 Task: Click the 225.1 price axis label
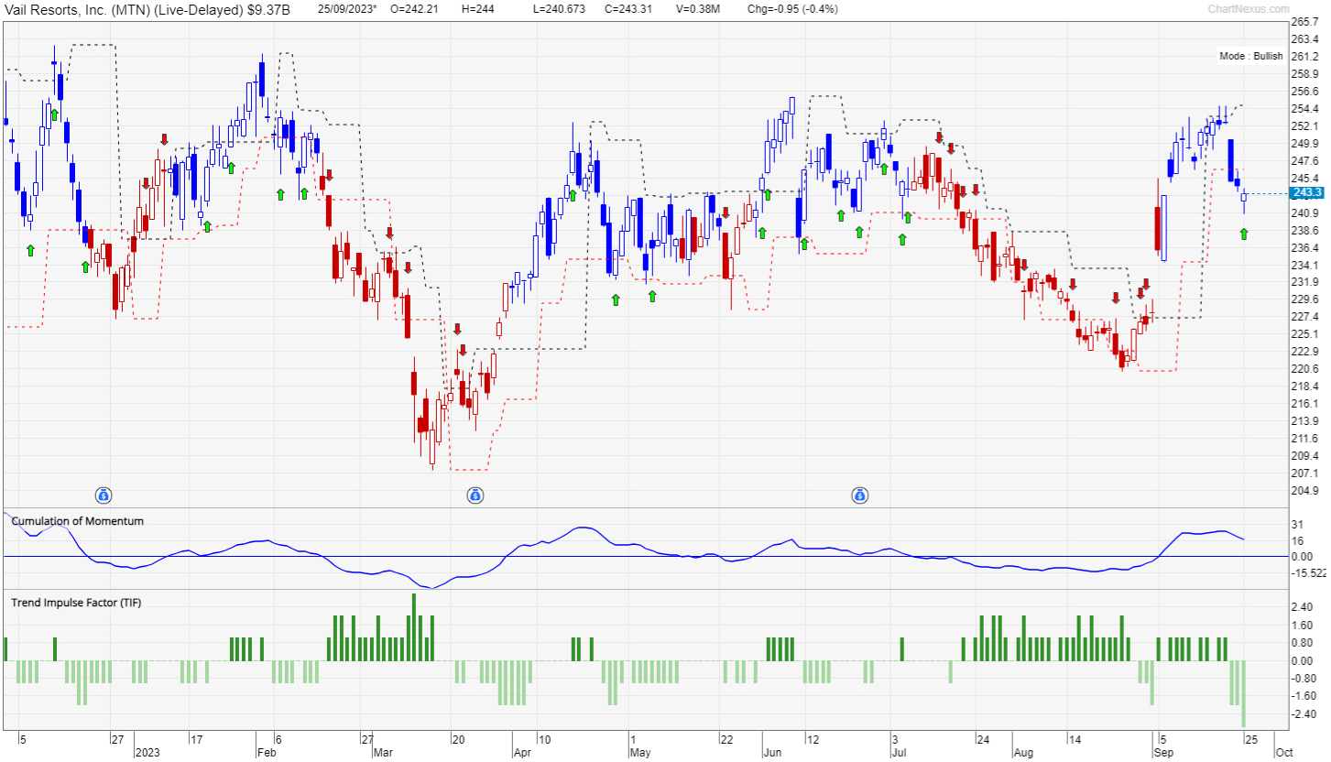1304,334
